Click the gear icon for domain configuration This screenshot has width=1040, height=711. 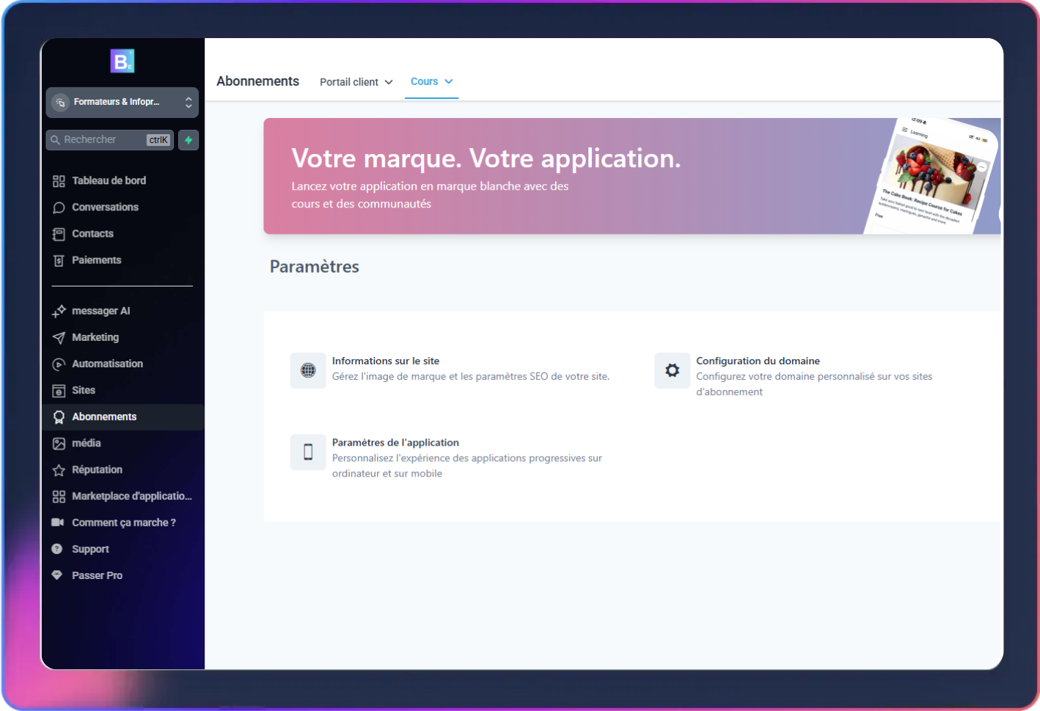[672, 371]
